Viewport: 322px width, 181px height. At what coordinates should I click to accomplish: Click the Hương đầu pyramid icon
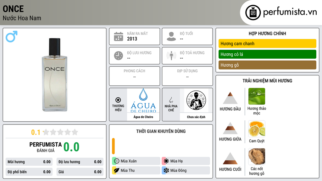[230, 98]
